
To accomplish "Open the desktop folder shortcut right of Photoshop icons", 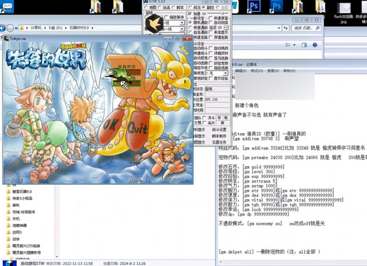I will pyautogui.click(x=297, y=7).
